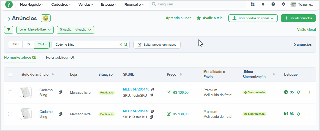320x131 pixels.
Task: Sync stock refresh icon beside 96
Action: coord(298,114)
